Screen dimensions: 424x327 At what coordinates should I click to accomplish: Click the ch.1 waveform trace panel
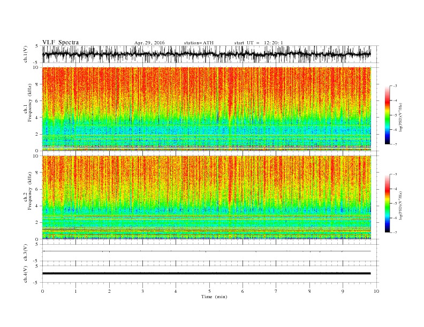210,54
